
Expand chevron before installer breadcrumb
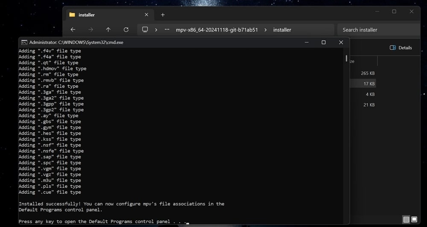coord(266,29)
